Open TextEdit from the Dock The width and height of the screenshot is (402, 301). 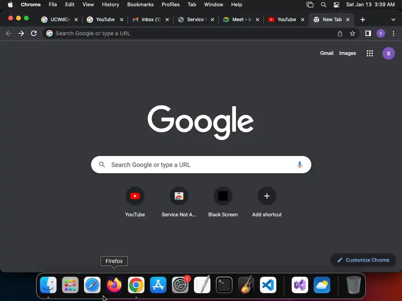tap(202, 285)
